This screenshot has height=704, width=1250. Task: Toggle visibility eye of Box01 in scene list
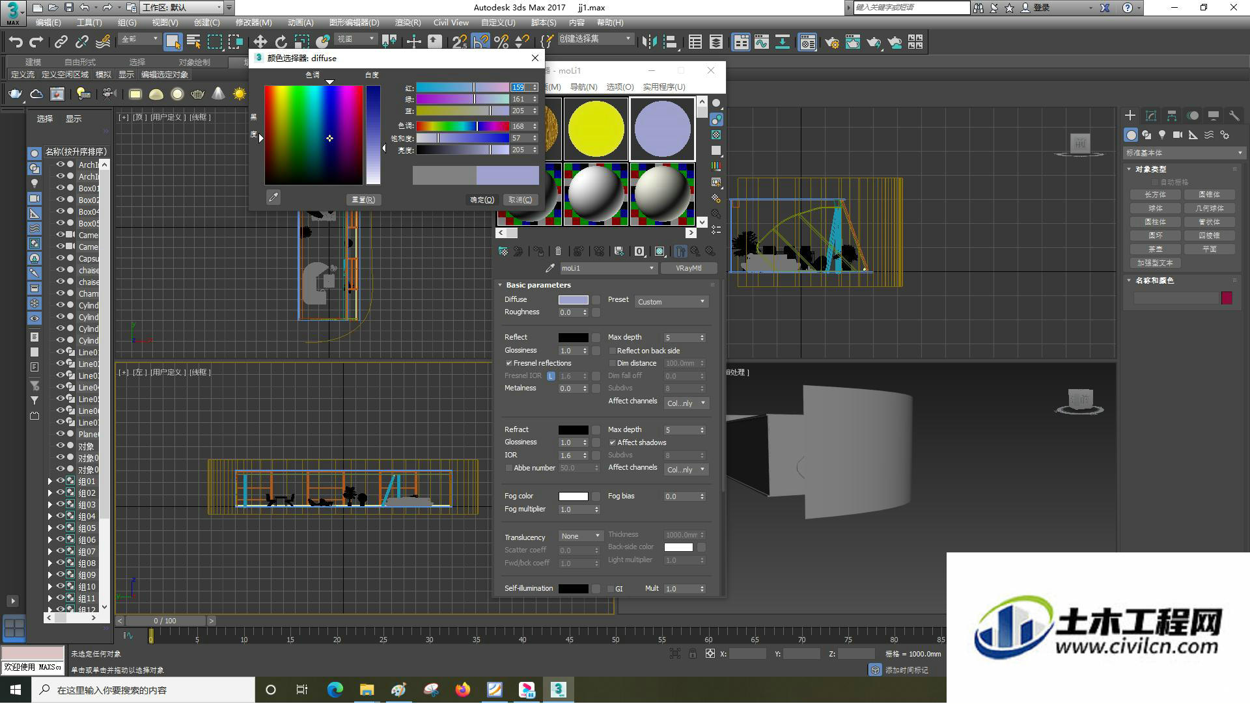[x=60, y=188]
